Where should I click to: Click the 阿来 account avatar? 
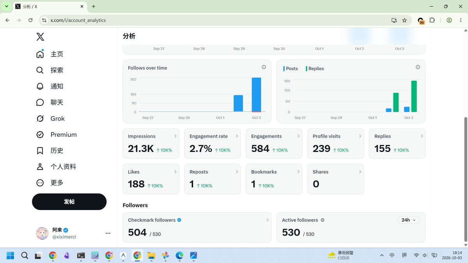42,233
